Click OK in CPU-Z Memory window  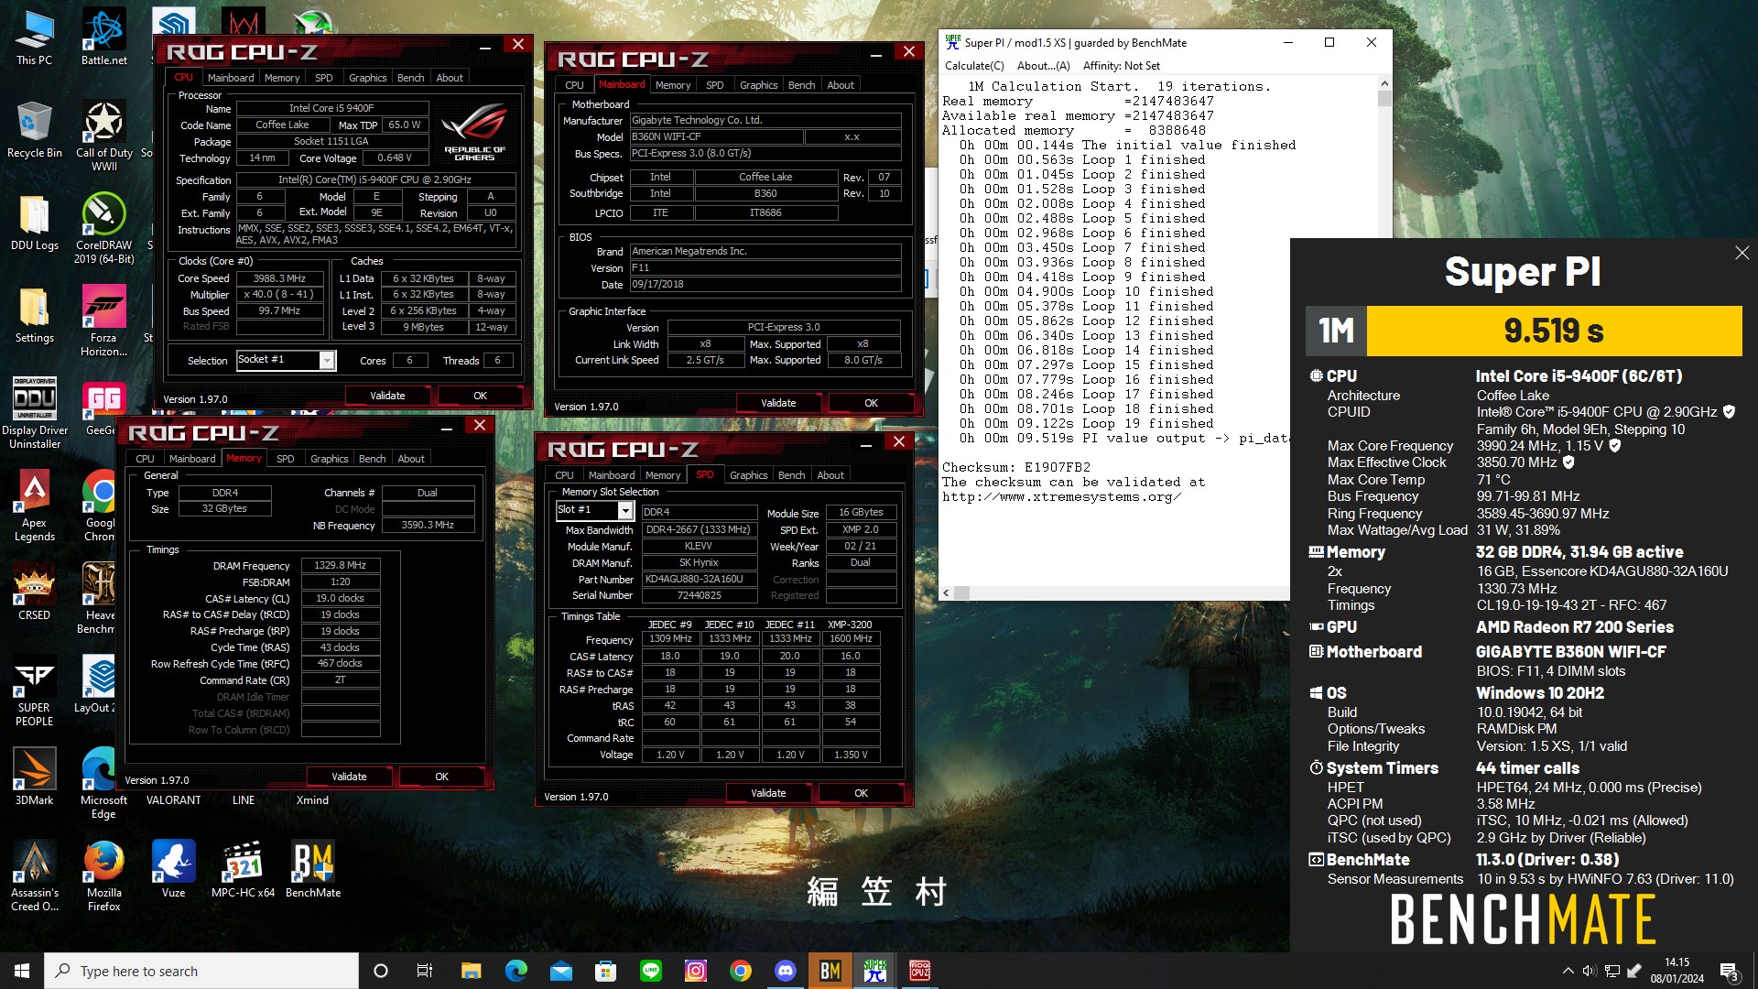click(441, 777)
